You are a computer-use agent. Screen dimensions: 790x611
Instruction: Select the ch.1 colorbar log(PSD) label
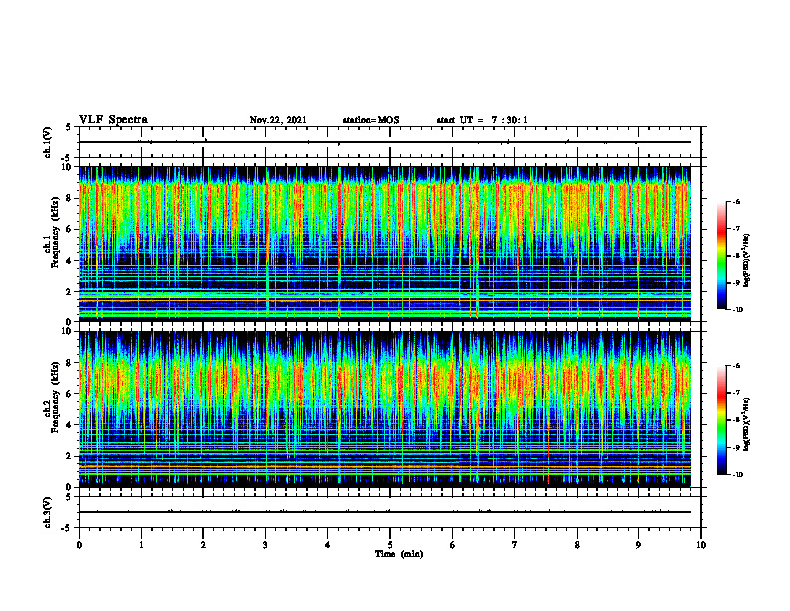click(x=747, y=260)
